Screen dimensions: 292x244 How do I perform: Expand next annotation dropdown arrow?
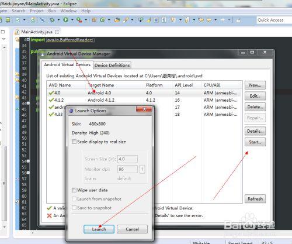pos(180,20)
